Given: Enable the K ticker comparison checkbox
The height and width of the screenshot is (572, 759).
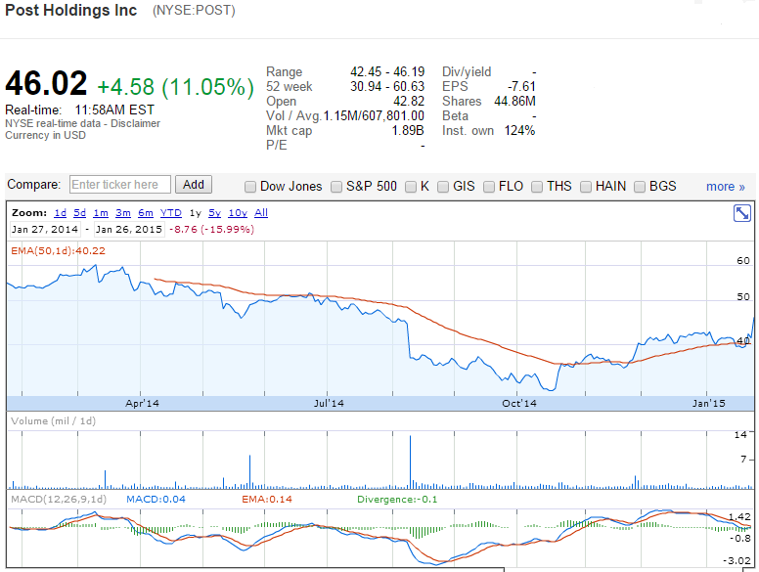Looking at the screenshot, I should [411, 187].
